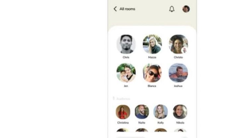Open your profile picture at top right

click(186, 9)
